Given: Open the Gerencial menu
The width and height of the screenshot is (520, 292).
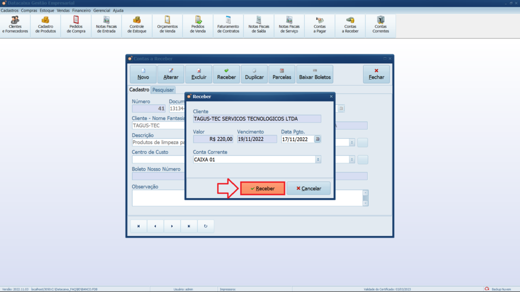Looking at the screenshot, I should tap(102, 10).
